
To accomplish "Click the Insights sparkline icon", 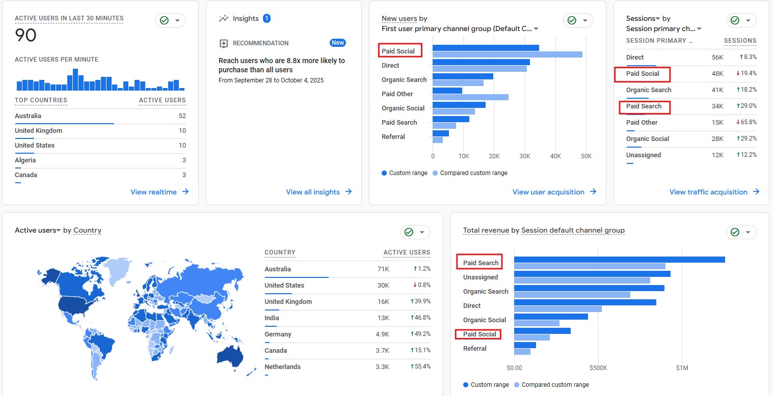I will [223, 18].
